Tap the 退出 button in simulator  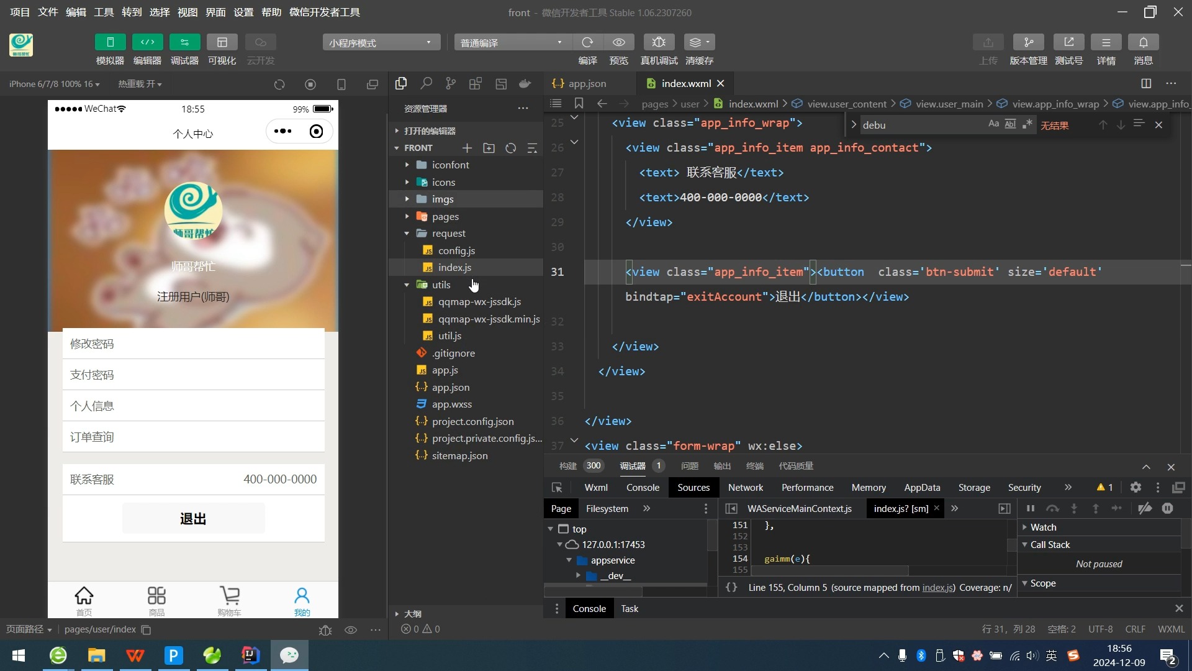[193, 519]
